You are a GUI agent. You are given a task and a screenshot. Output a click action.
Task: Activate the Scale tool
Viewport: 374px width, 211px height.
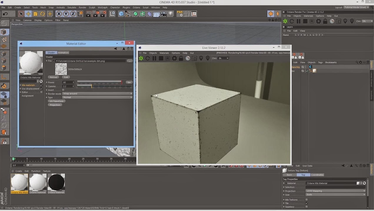click(35, 14)
